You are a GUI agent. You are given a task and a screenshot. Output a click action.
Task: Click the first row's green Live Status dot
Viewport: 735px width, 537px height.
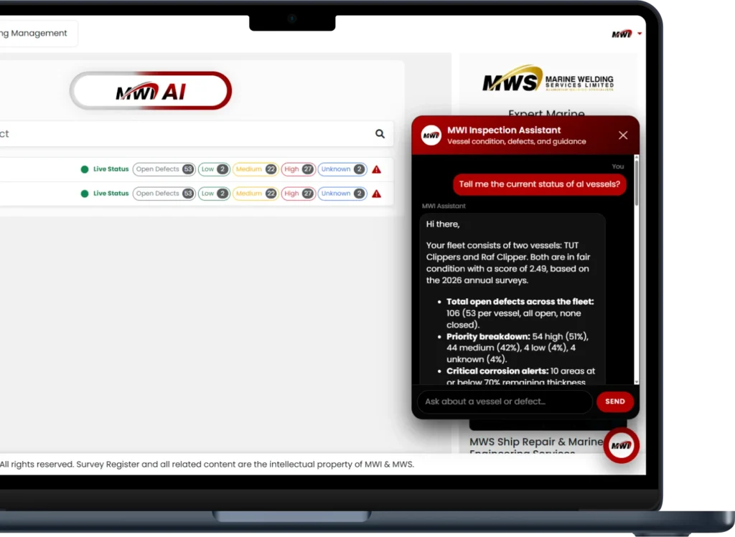click(x=85, y=170)
